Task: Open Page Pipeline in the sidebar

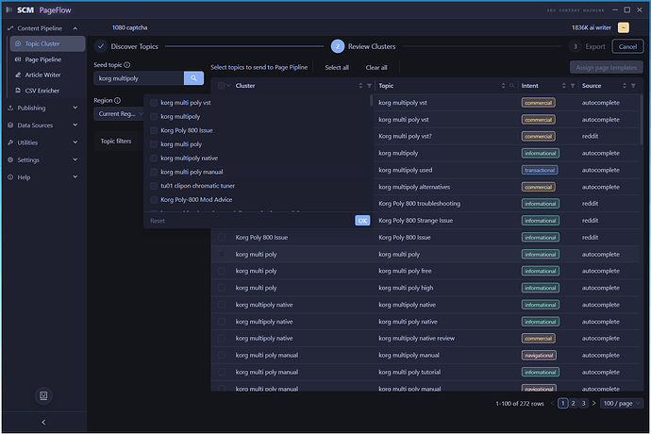Action: point(43,58)
